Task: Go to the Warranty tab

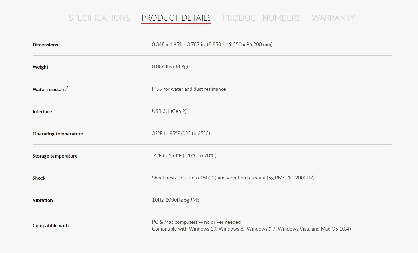Action: click(333, 18)
